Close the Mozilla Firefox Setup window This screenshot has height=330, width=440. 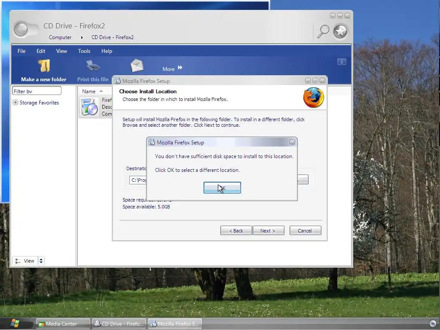tap(322, 81)
